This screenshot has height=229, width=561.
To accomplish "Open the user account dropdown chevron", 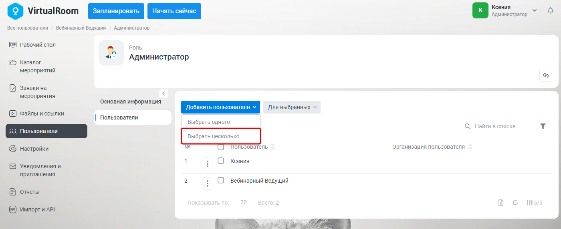I will (534, 10).
